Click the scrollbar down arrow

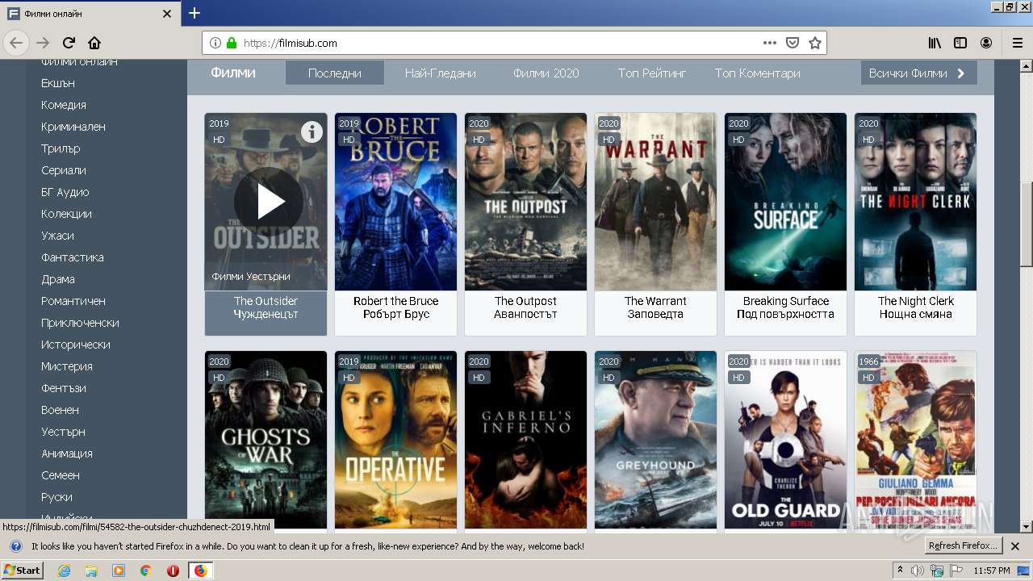coord(1027,527)
